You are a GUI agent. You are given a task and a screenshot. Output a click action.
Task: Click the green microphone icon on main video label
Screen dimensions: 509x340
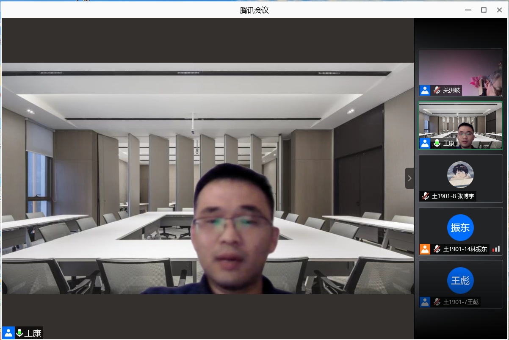point(19,333)
